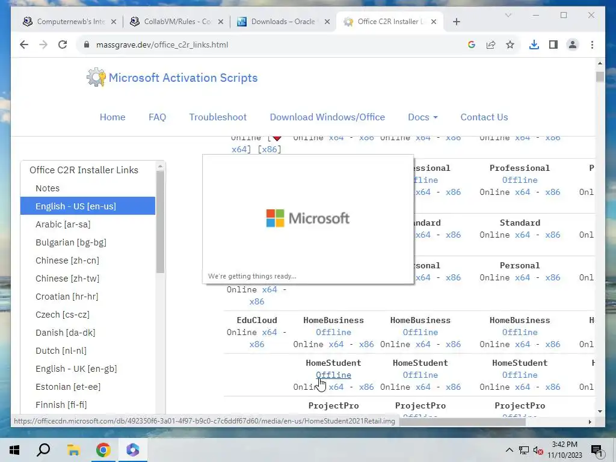
Task: Click the address bar URL field
Action: pyautogui.click(x=162, y=45)
